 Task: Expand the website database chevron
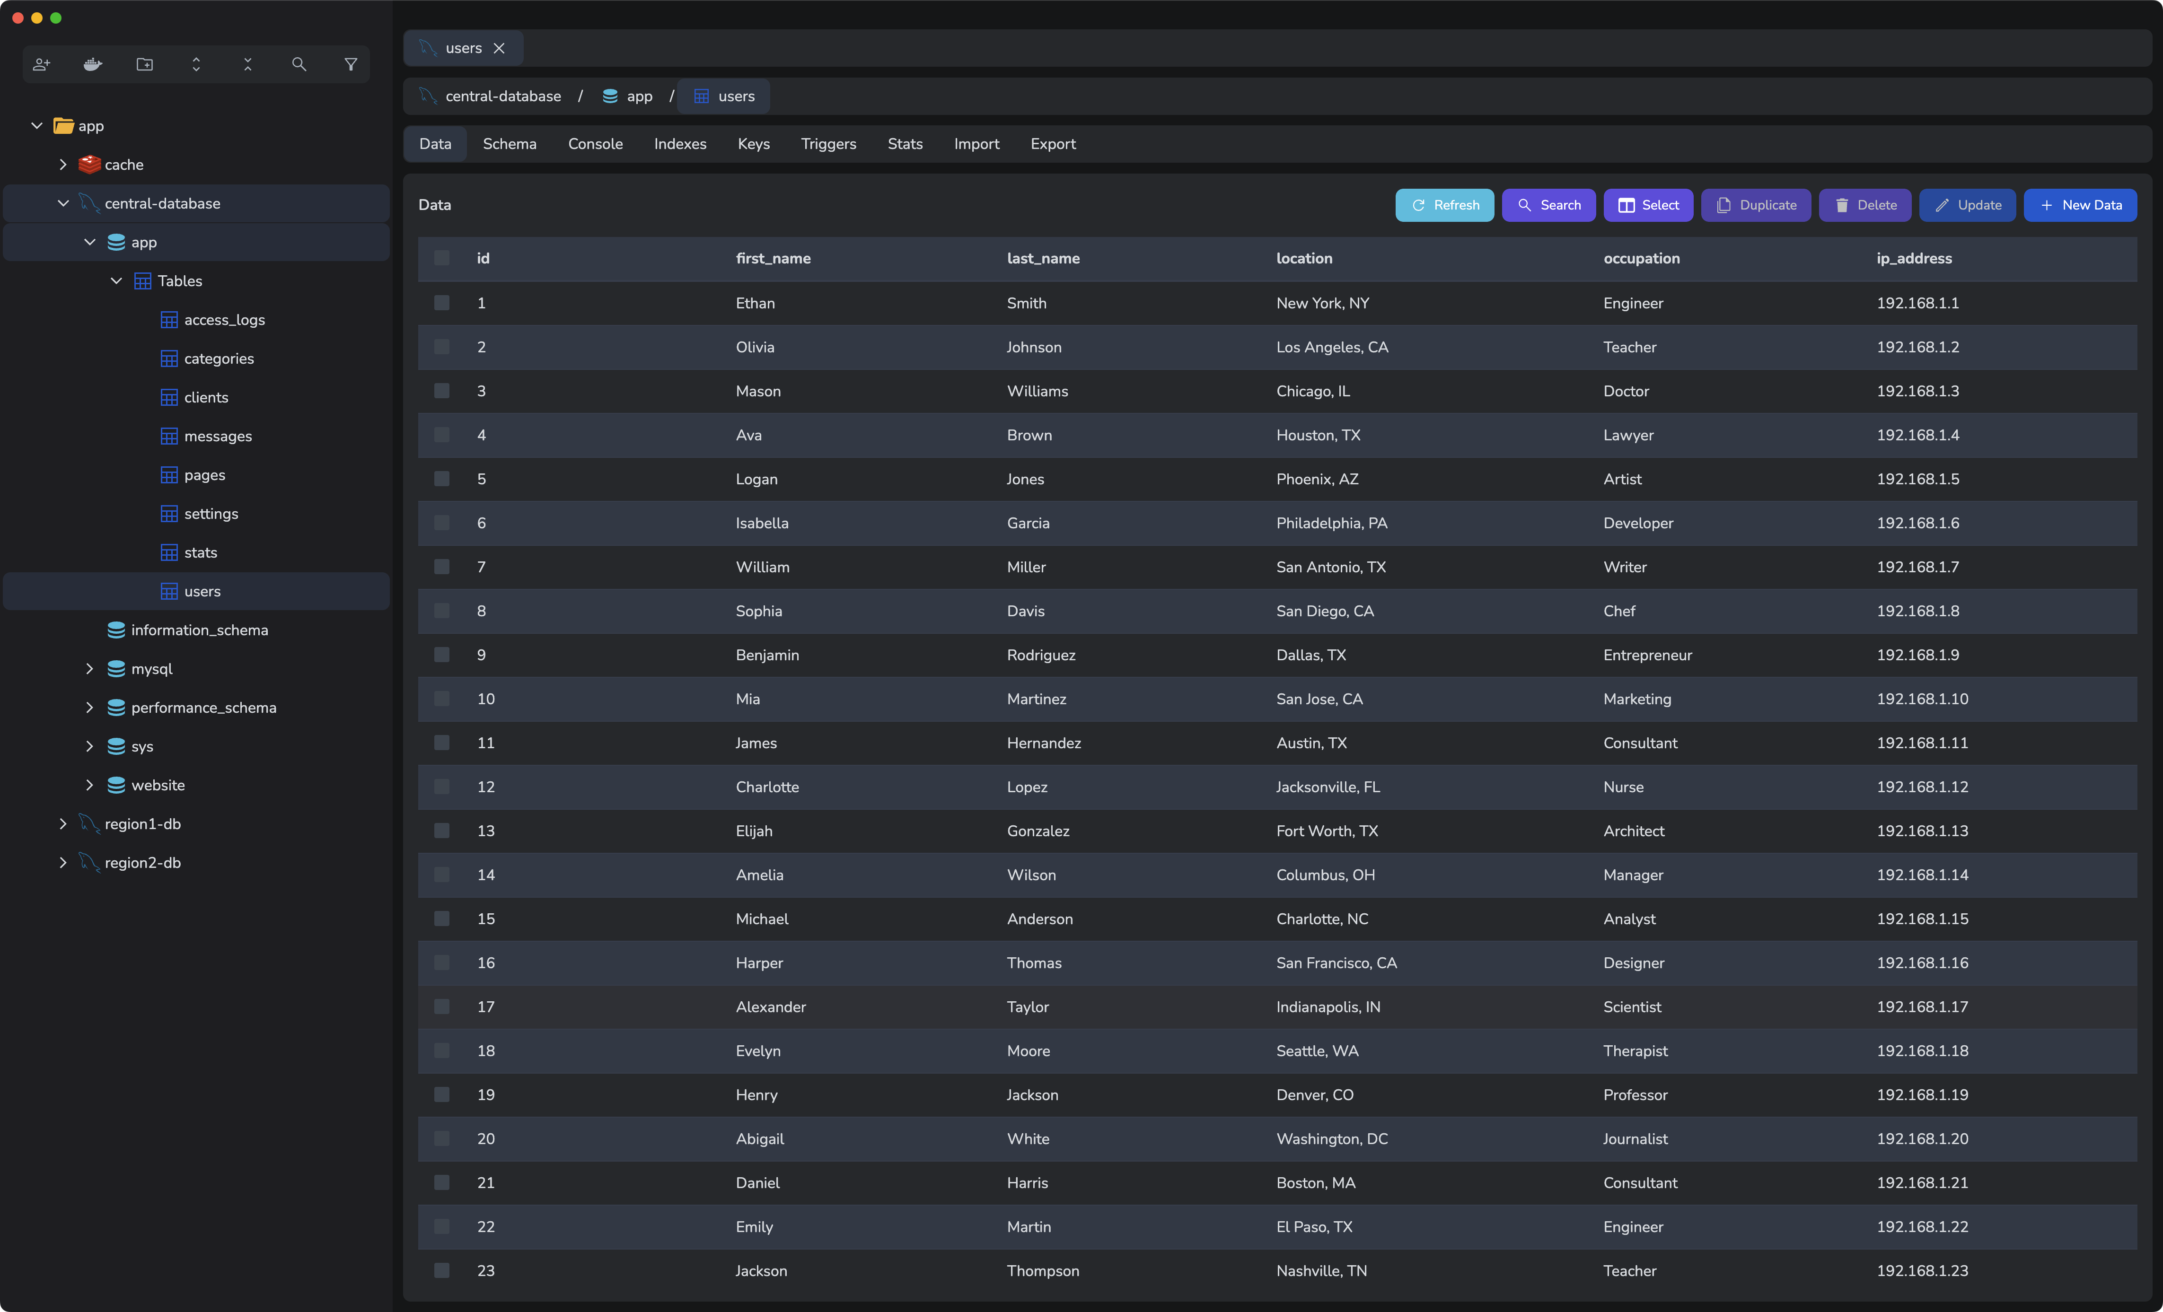click(x=89, y=785)
